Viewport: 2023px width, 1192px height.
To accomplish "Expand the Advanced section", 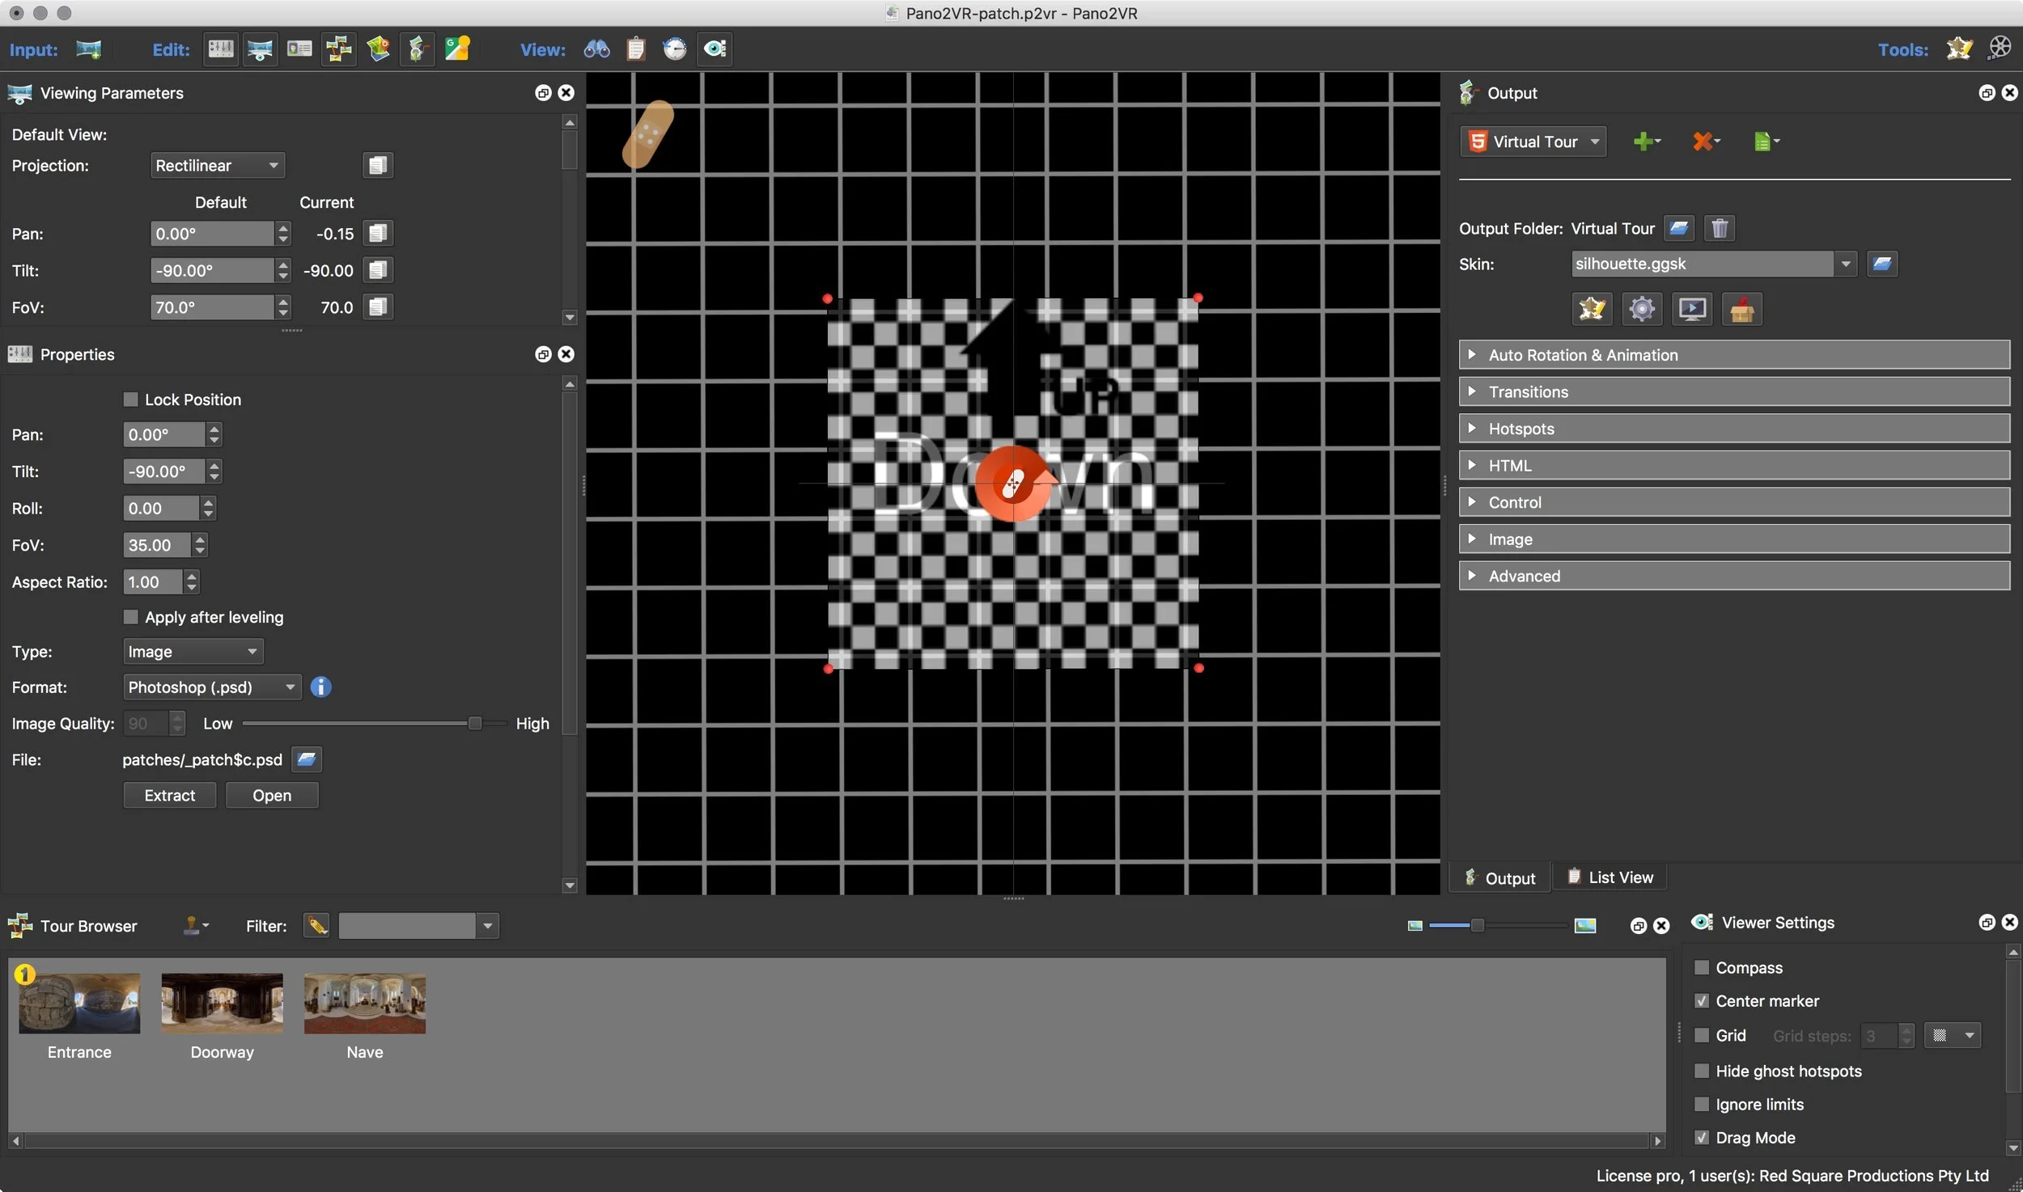I will point(1733,577).
